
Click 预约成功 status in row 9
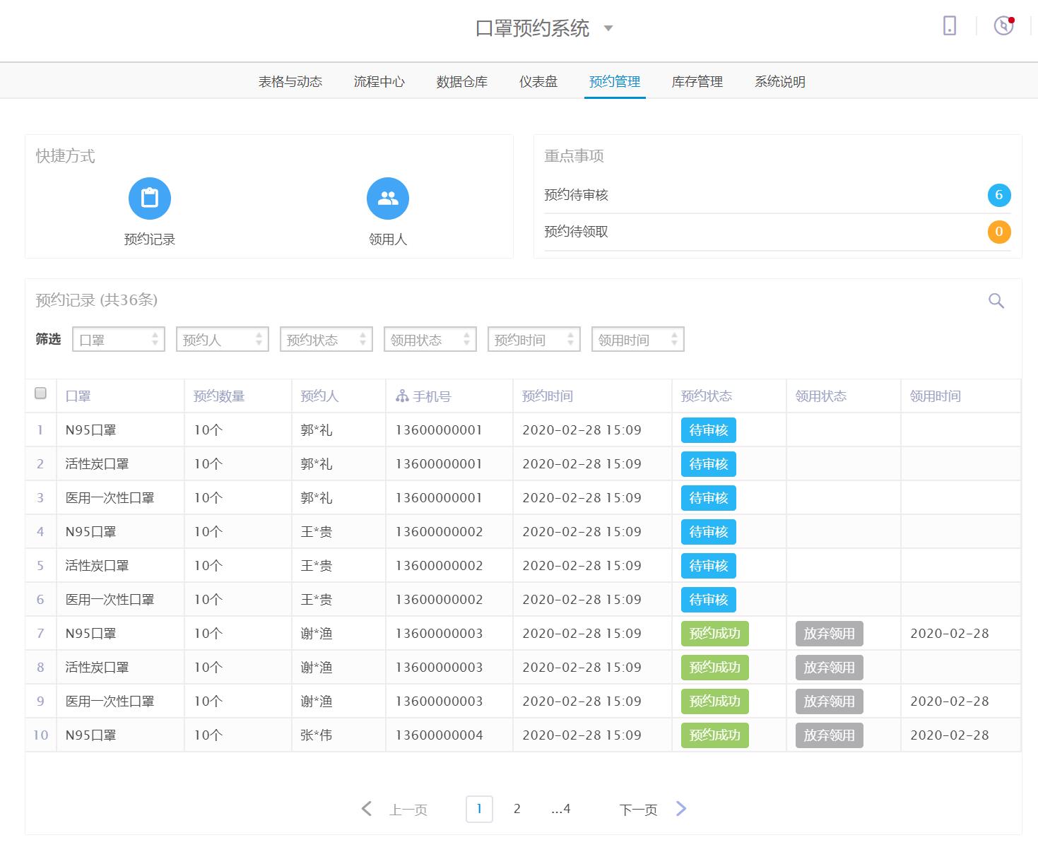[x=715, y=701]
